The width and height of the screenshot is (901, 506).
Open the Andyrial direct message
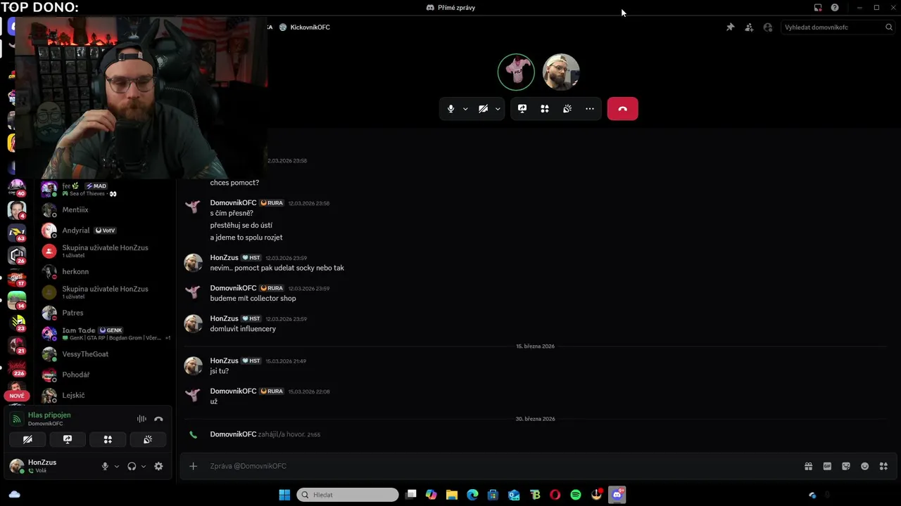(106, 231)
